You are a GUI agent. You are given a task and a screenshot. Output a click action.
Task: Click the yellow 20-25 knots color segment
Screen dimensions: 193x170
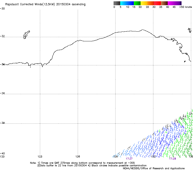click(144, 3)
